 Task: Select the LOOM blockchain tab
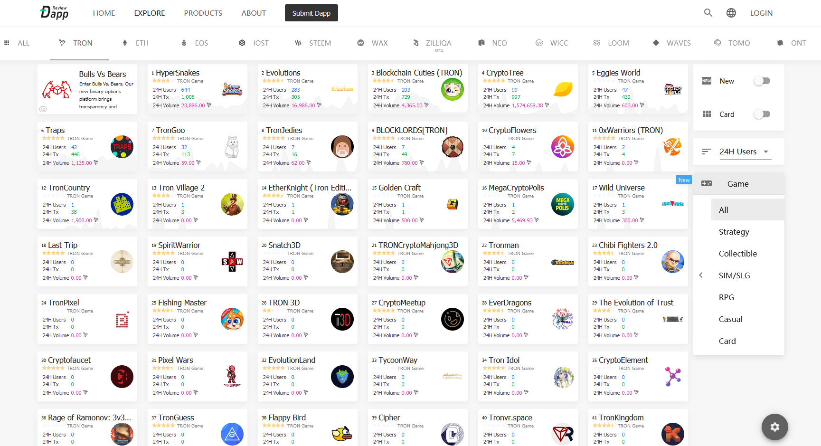611,43
